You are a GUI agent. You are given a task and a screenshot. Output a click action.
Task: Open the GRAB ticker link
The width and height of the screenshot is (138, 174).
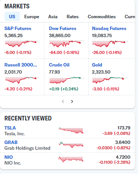coord(11,142)
